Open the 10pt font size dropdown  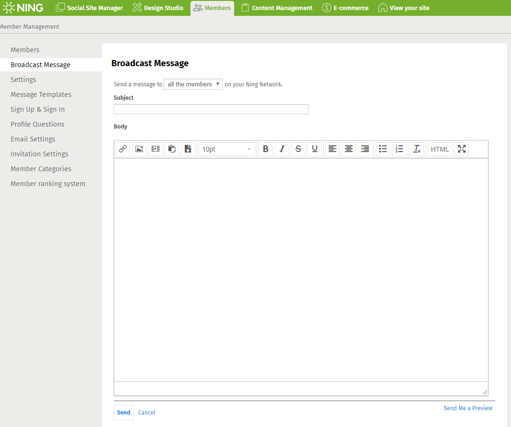(226, 149)
